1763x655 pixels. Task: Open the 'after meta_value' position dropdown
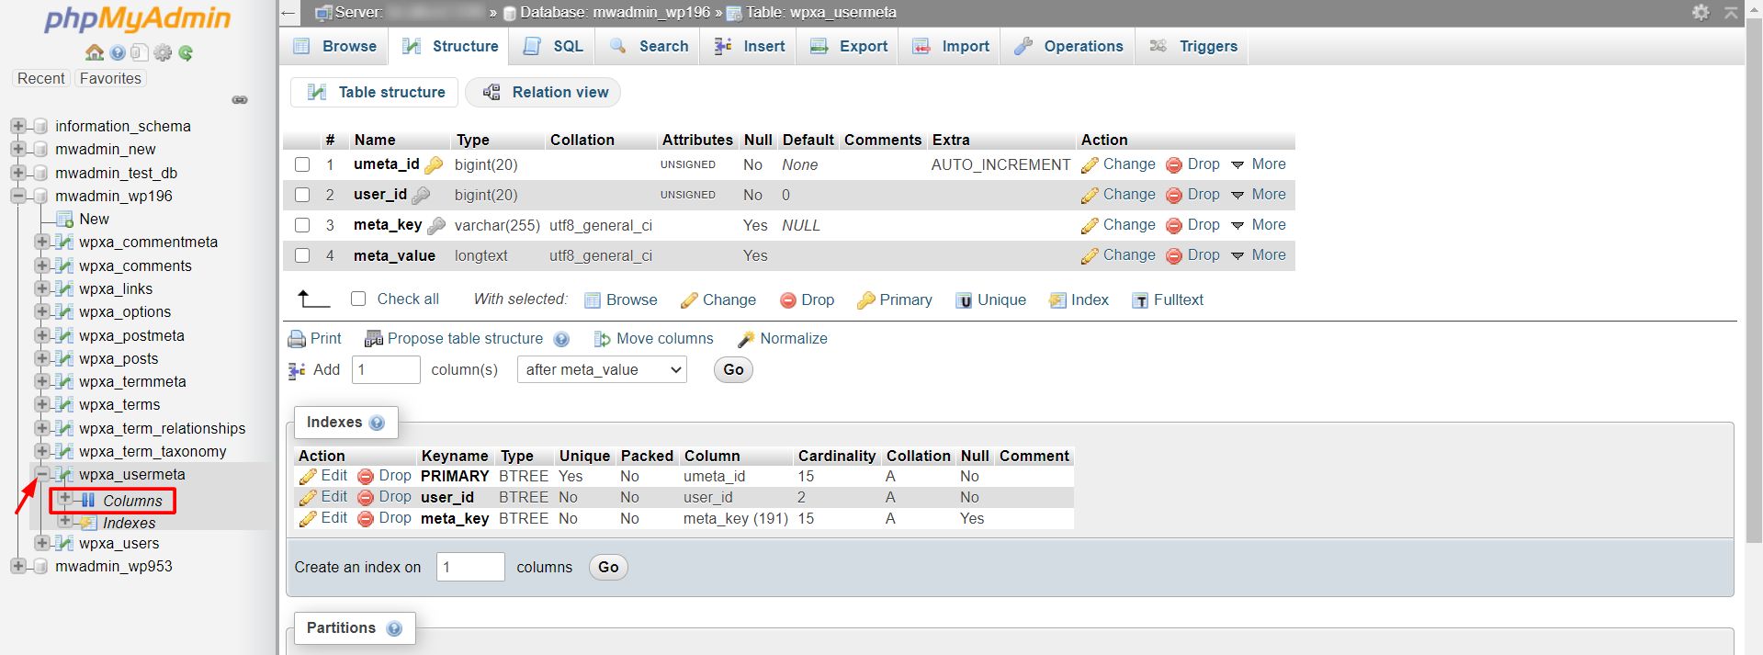pyautogui.click(x=602, y=370)
